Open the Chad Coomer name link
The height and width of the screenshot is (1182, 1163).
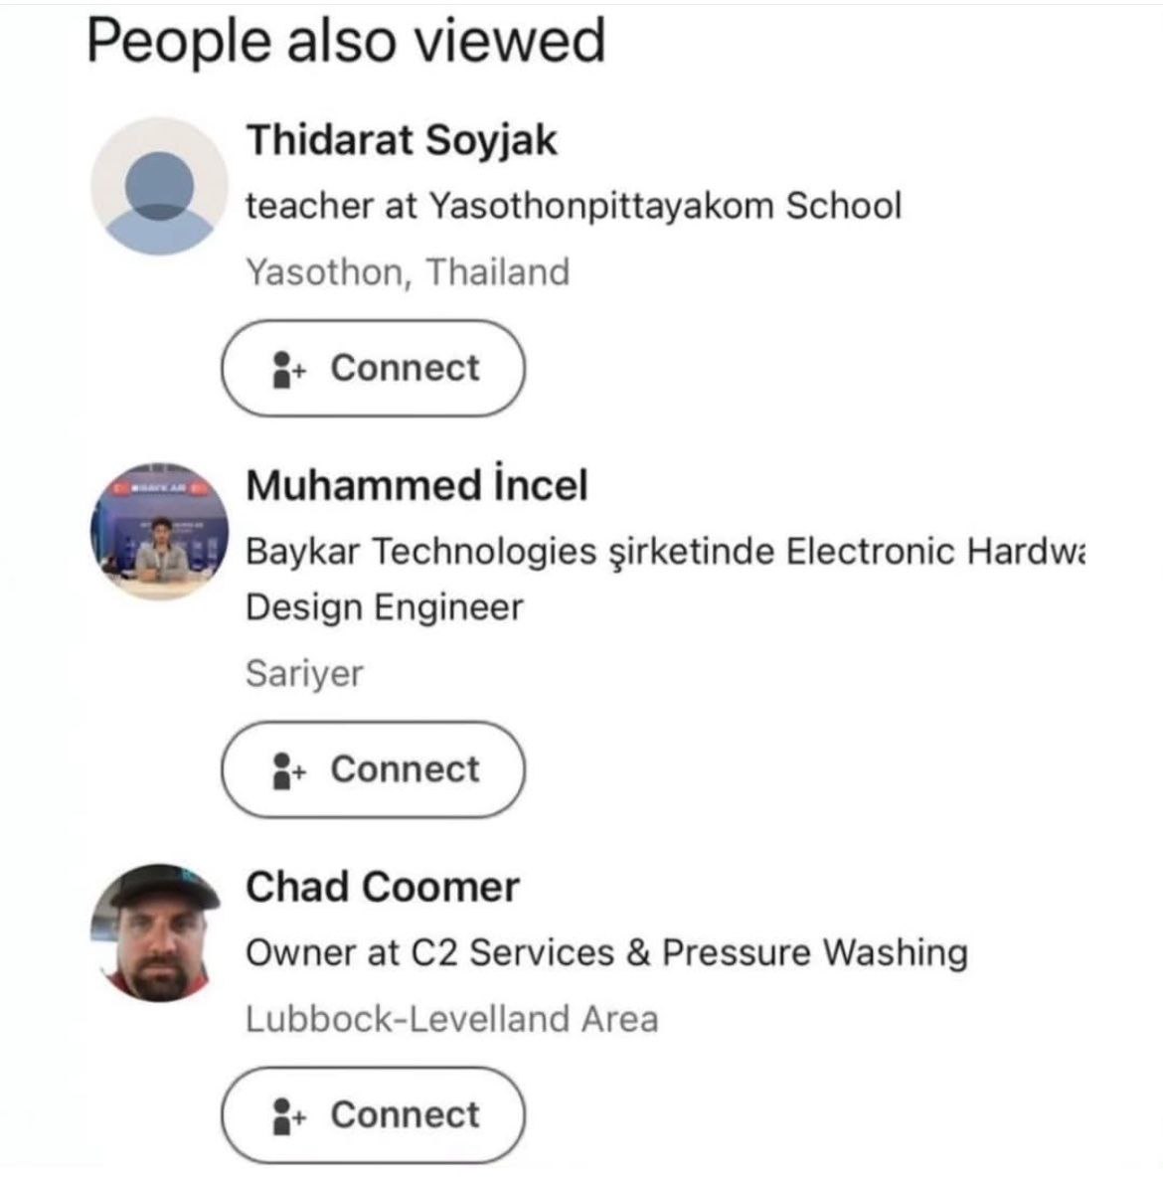pyautogui.click(x=383, y=888)
